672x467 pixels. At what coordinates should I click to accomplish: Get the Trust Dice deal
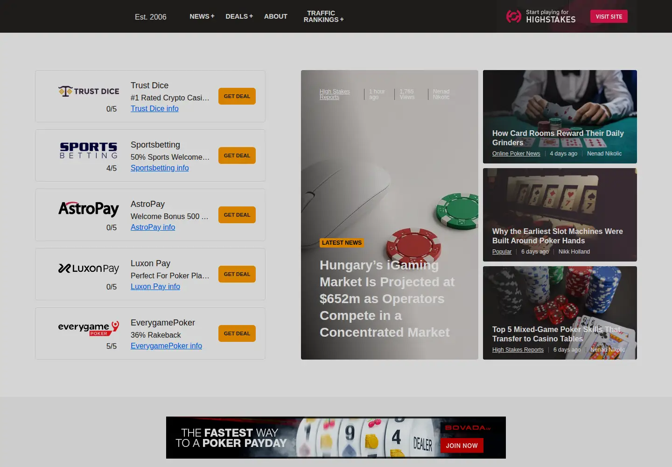pos(237,96)
